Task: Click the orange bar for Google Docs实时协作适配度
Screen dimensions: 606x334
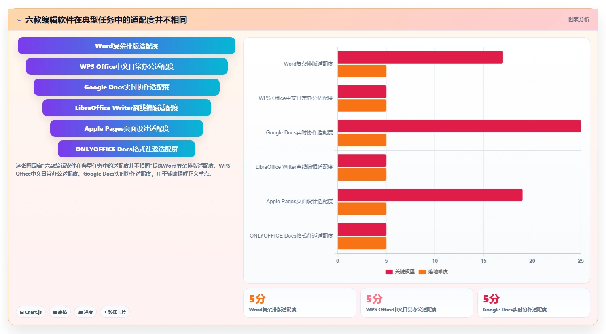Action: tap(362, 140)
